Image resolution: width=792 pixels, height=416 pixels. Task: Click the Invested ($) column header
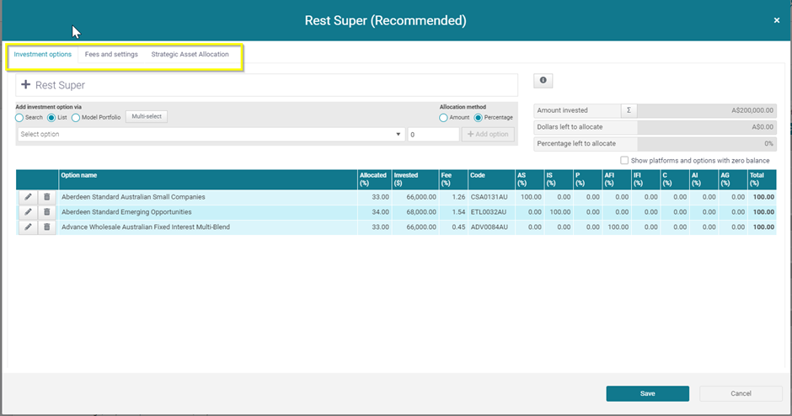click(415, 179)
